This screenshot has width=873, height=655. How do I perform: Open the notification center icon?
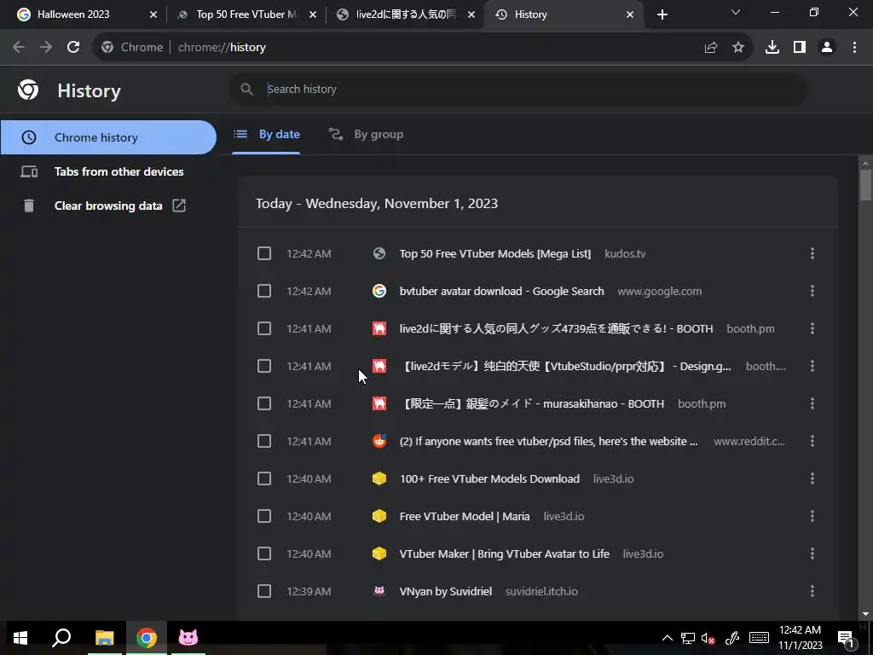click(x=846, y=638)
